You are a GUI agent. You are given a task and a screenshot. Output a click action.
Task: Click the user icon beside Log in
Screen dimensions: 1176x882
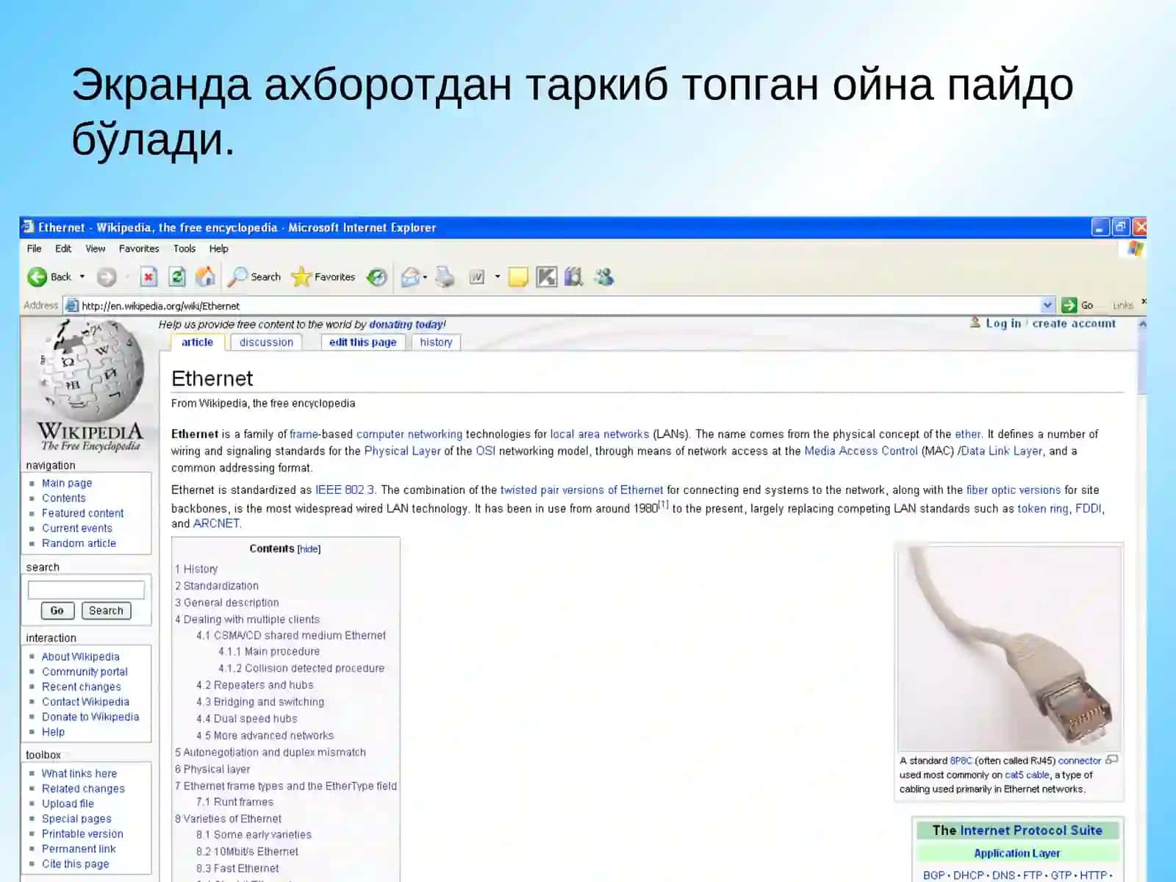point(975,323)
